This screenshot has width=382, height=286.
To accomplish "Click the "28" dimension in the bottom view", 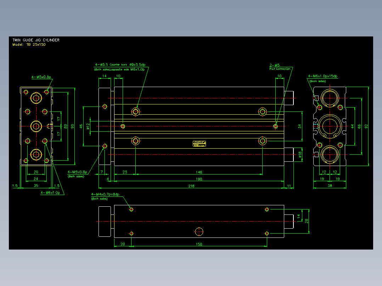I will pos(307,221).
